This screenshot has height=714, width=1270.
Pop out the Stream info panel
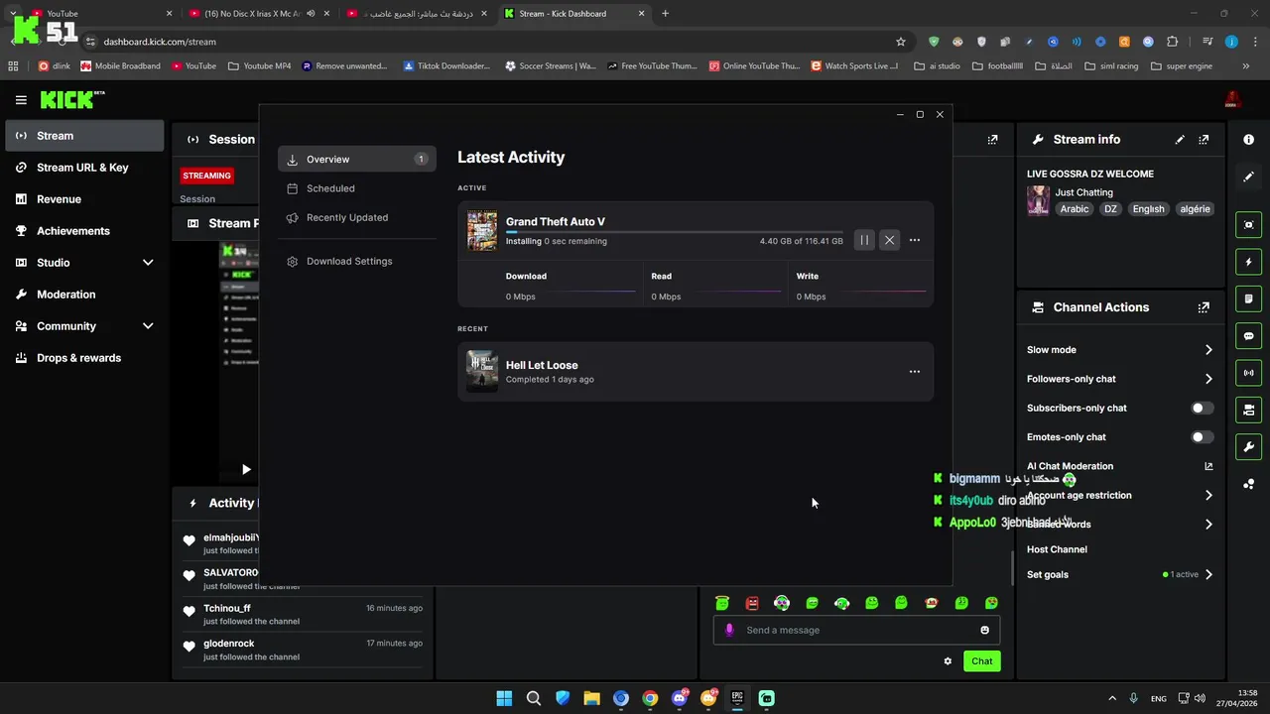1204,140
